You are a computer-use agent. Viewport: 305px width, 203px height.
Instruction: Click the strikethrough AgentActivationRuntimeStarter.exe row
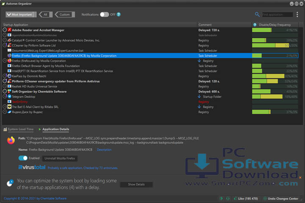[x=150, y=35]
